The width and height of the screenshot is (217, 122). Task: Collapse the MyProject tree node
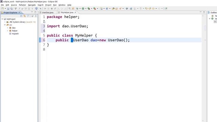[x=2, y=19]
